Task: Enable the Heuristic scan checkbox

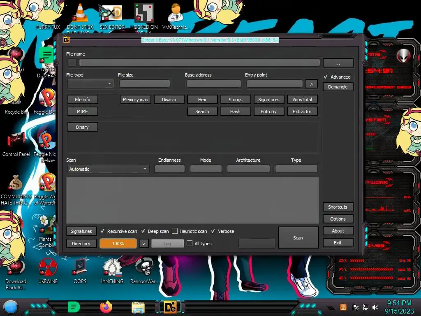Action: click(x=175, y=231)
